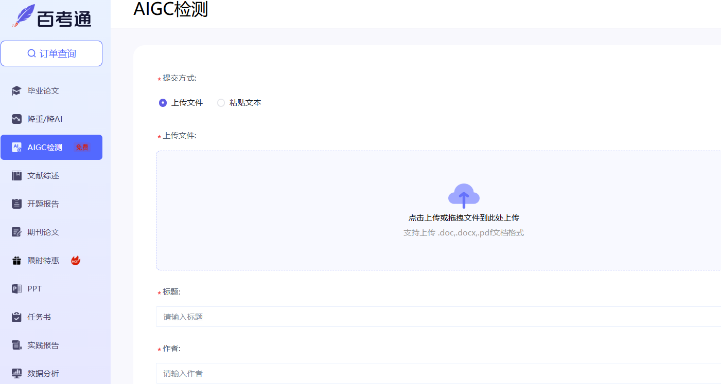Click the 上传文件: field label

180,136
